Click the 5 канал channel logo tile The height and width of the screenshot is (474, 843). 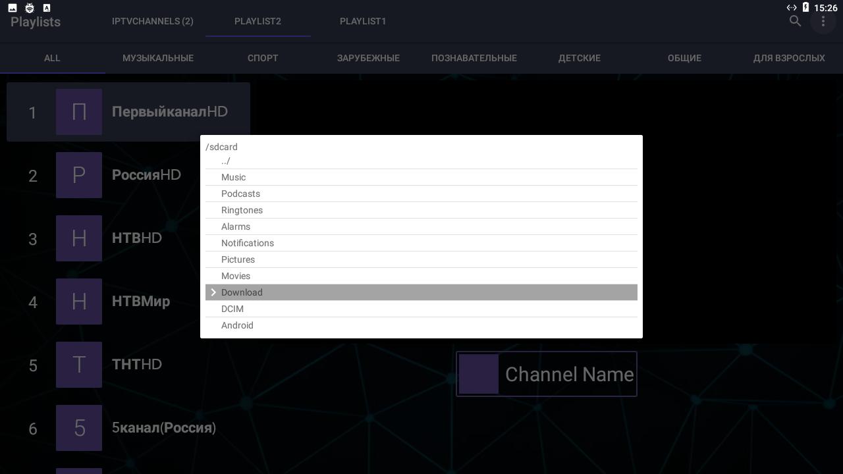(79, 428)
